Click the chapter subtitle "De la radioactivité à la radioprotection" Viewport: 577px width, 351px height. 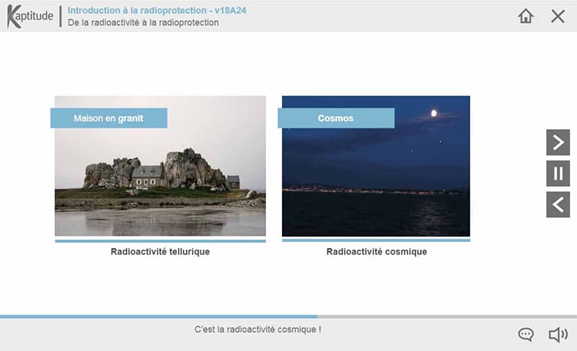click(143, 22)
